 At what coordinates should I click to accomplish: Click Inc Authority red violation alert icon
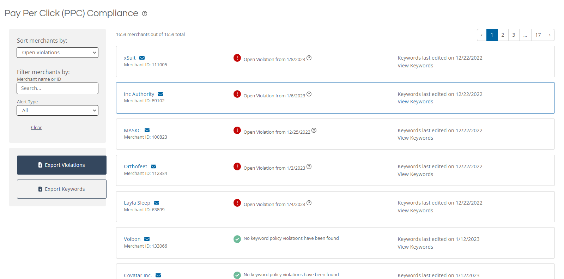[x=237, y=94]
